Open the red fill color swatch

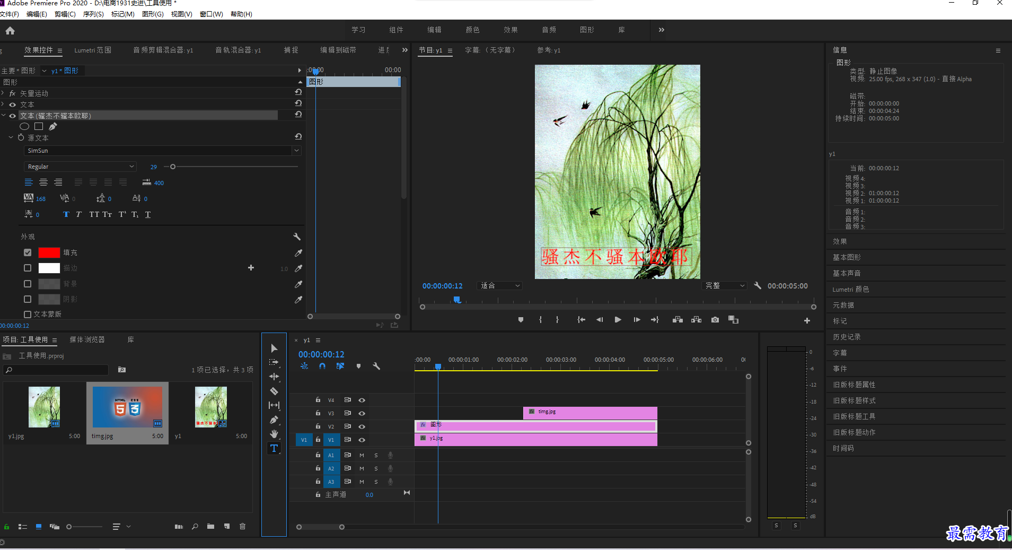pyautogui.click(x=49, y=252)
